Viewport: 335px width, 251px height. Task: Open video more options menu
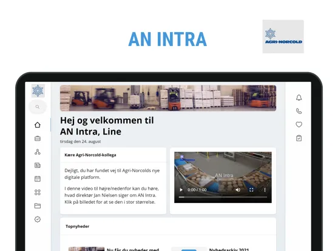265,190
